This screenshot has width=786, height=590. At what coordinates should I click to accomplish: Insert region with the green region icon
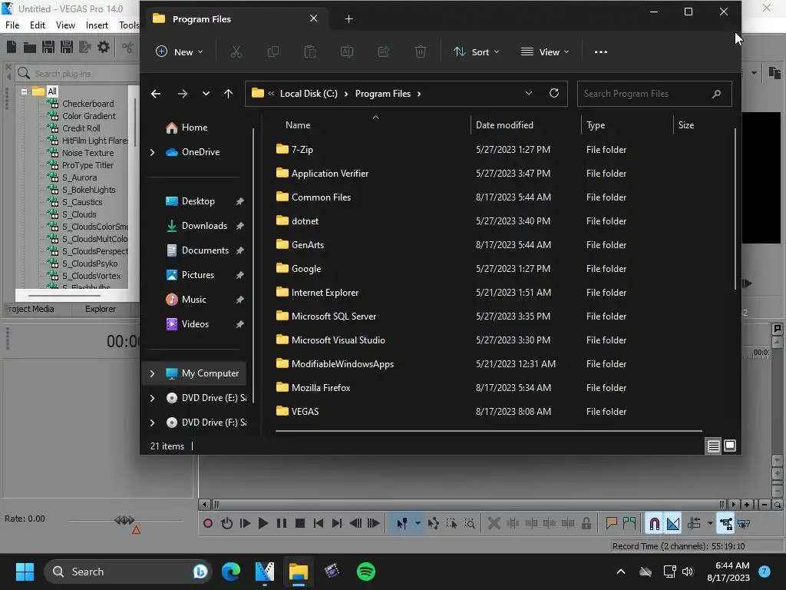(x=629, y=524)
